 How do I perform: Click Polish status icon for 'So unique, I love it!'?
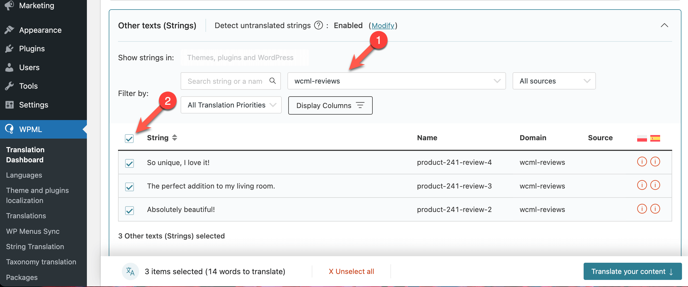click(x=642, y=162)
